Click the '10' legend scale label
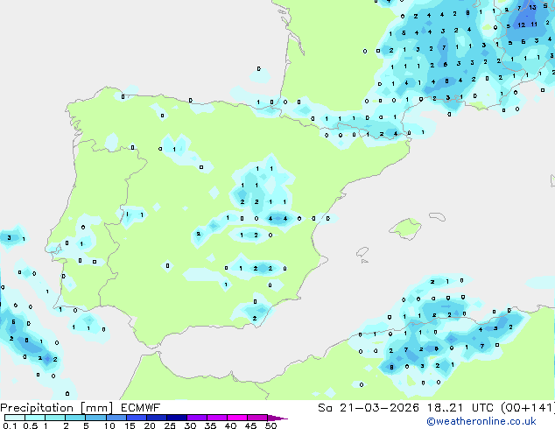This screenshot has width=555, height=429. (x=109, y=425)
